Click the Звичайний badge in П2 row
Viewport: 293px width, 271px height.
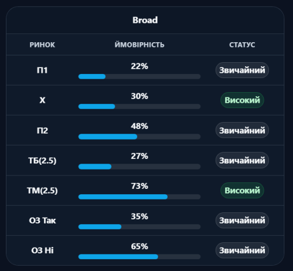tap(242, 130)
